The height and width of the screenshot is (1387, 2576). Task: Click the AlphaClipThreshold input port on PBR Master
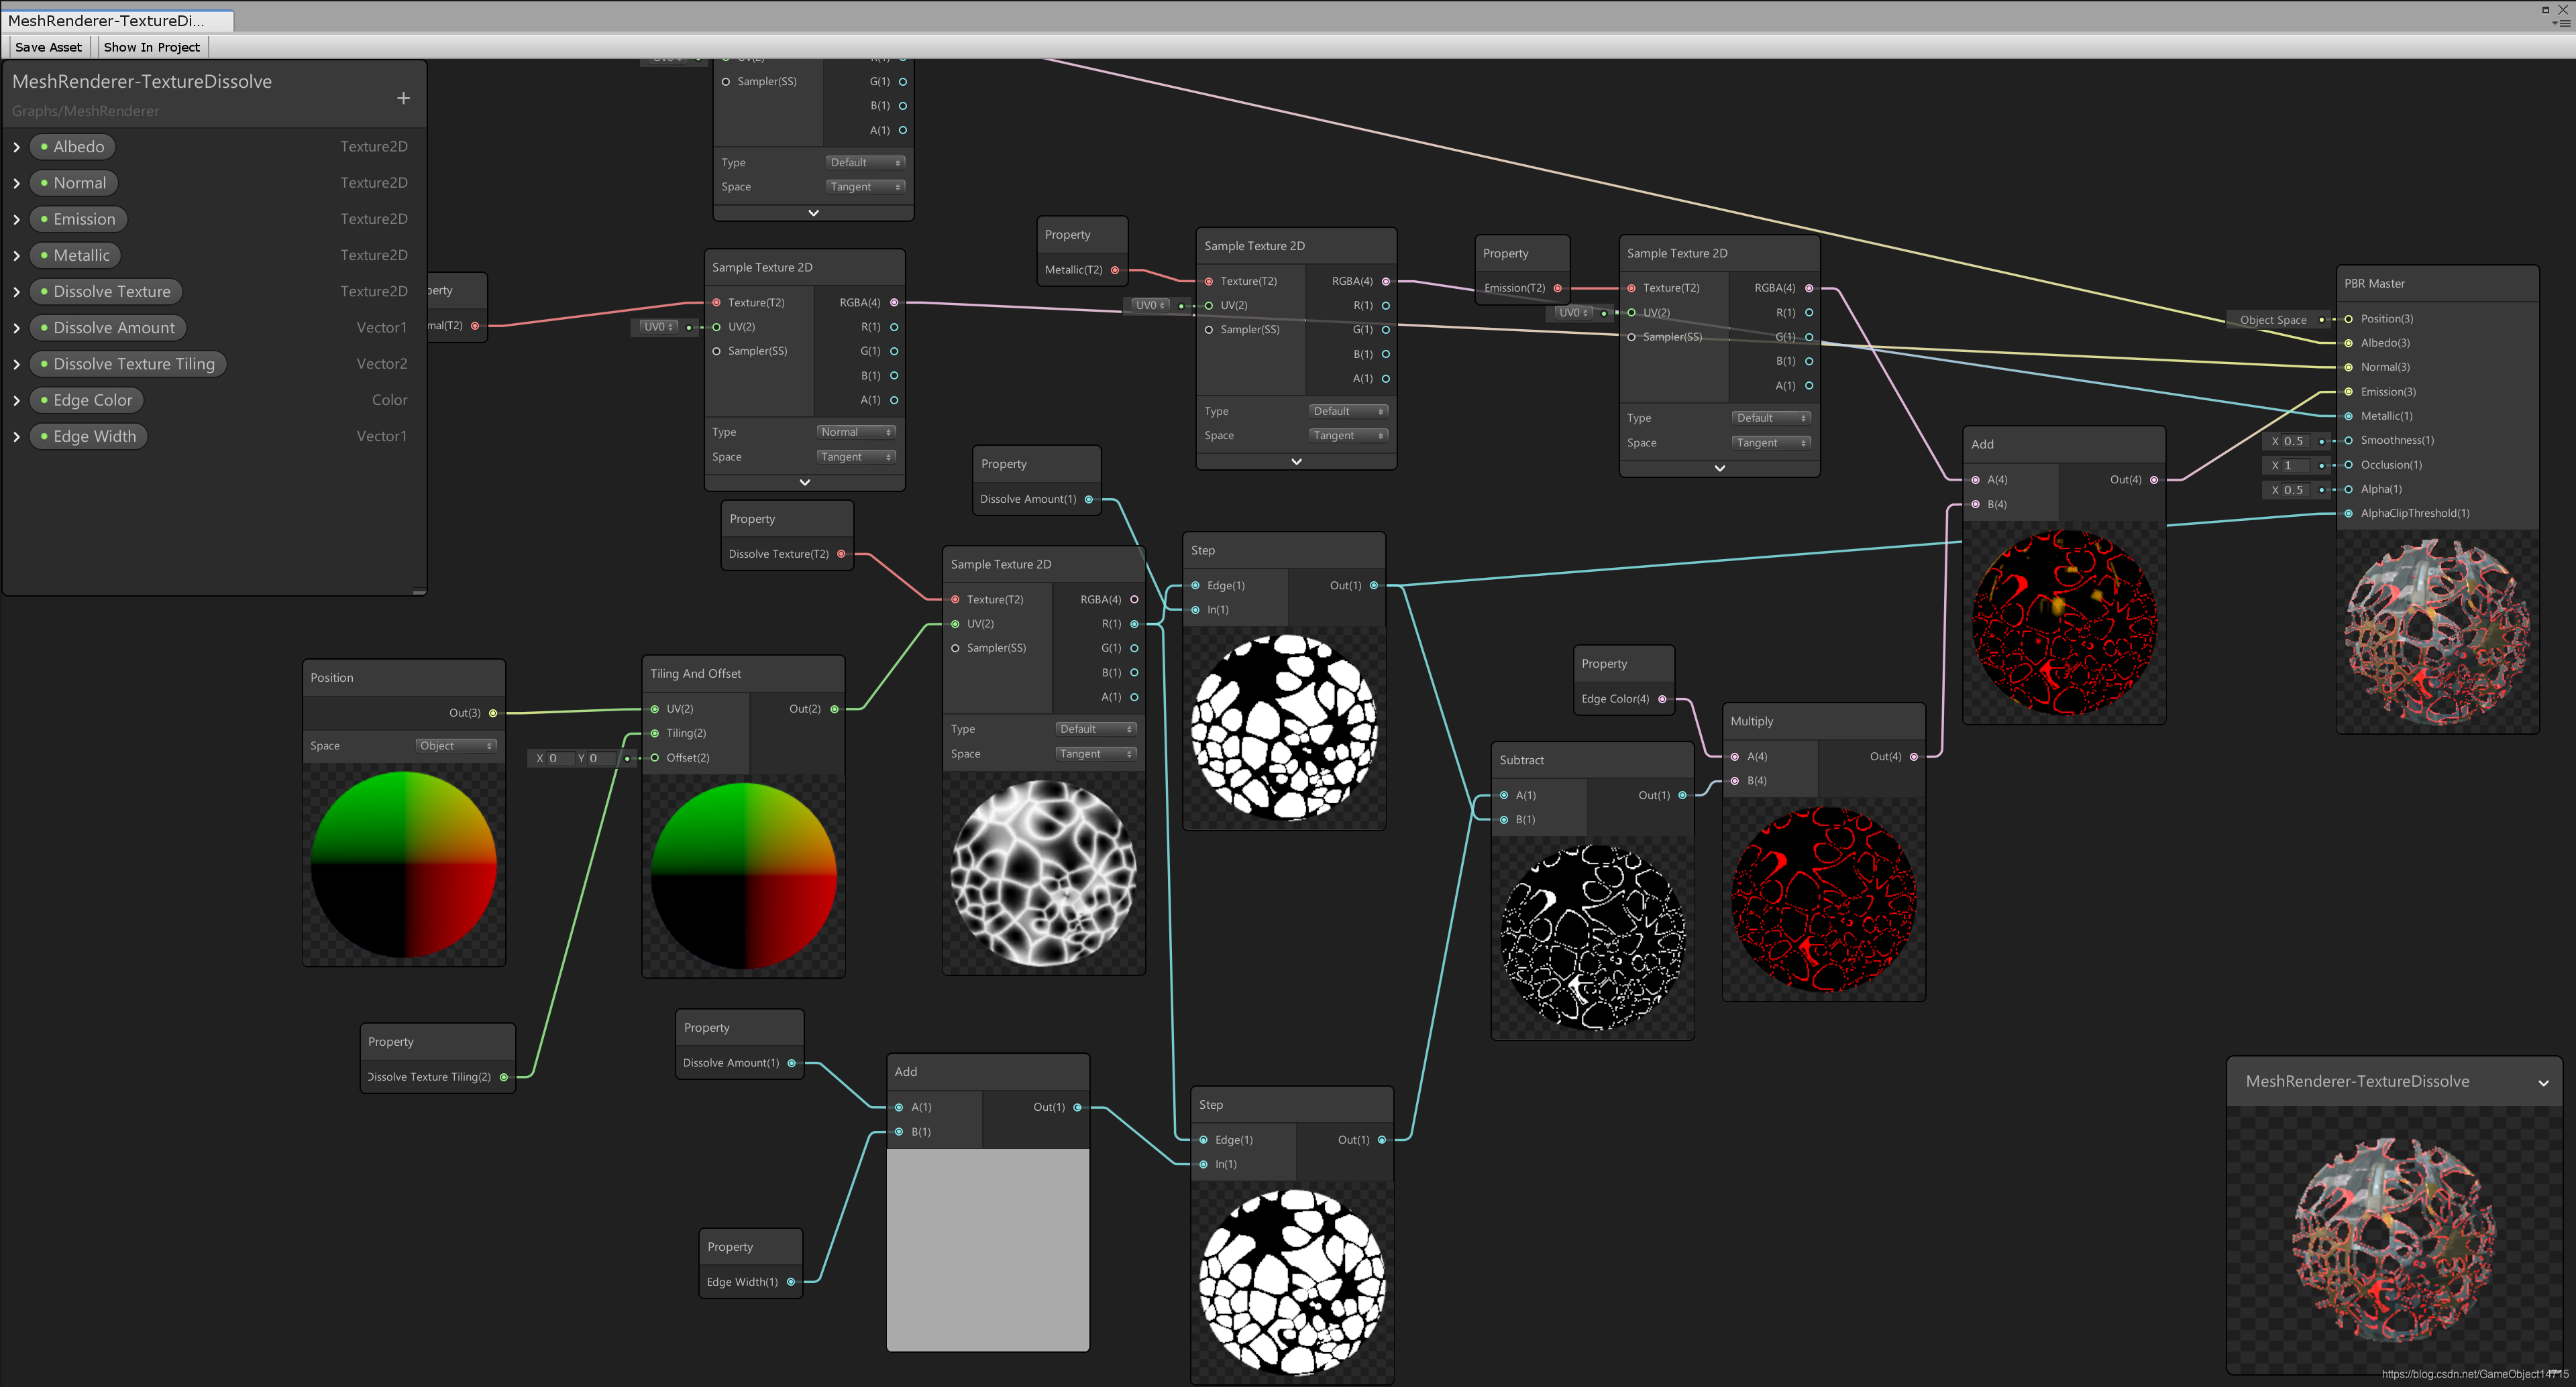(x=2349, y=514)
